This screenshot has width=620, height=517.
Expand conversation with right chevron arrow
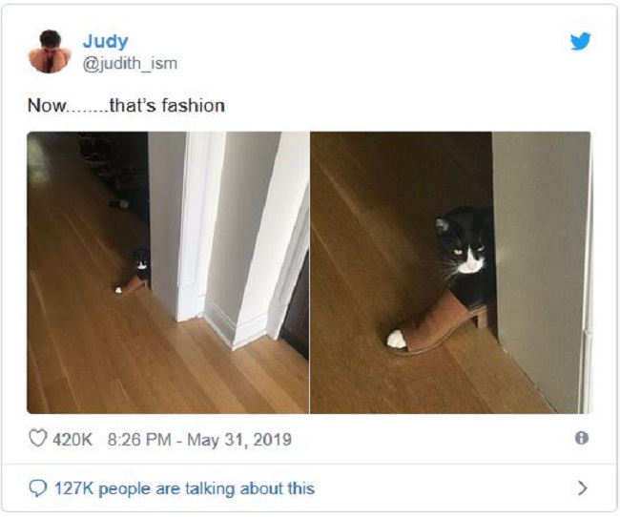pos(583,487)
